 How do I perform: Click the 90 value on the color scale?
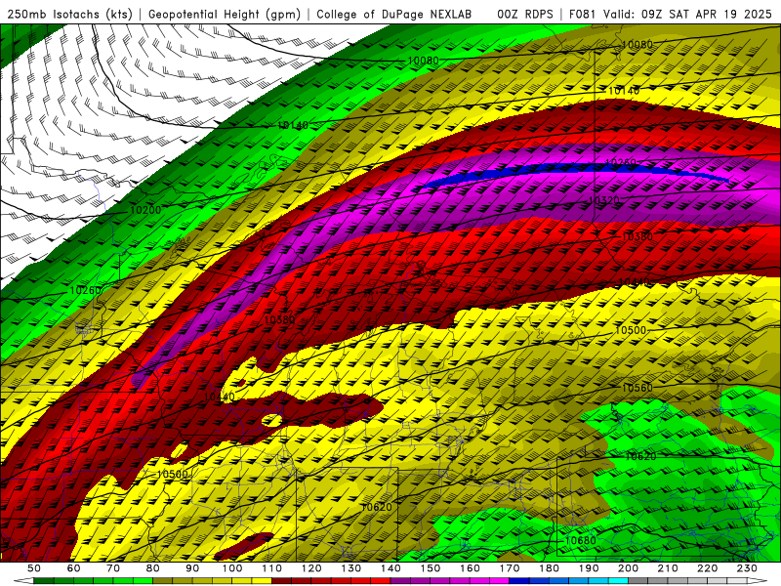(x=192, y=568)
